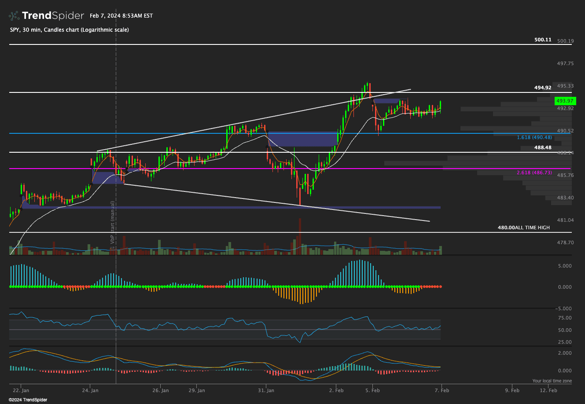Screen dimensions: 585x404
Task: Select the 494.92 resistance level label
Action: [542, 88]
